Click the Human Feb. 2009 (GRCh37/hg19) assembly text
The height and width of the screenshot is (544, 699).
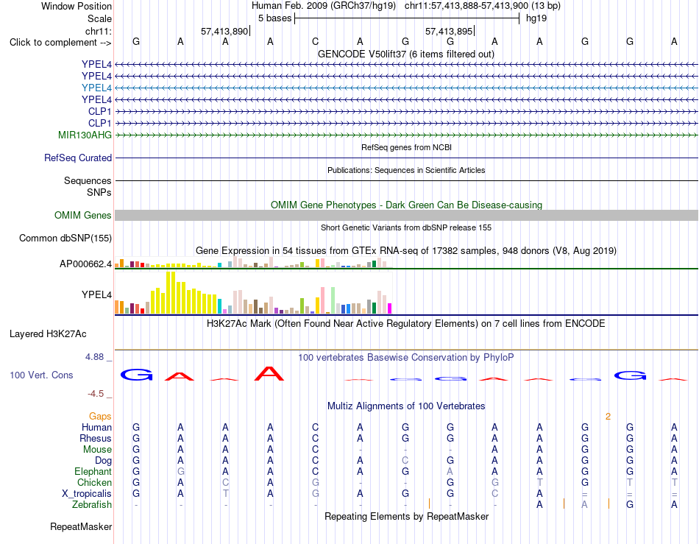tap(324, 6)
